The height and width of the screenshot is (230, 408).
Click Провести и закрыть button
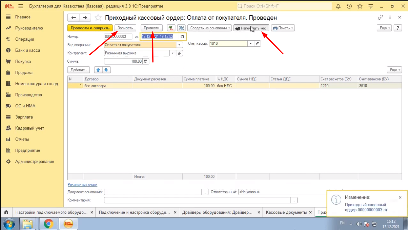pyautogui.click(x=90, y=28)
